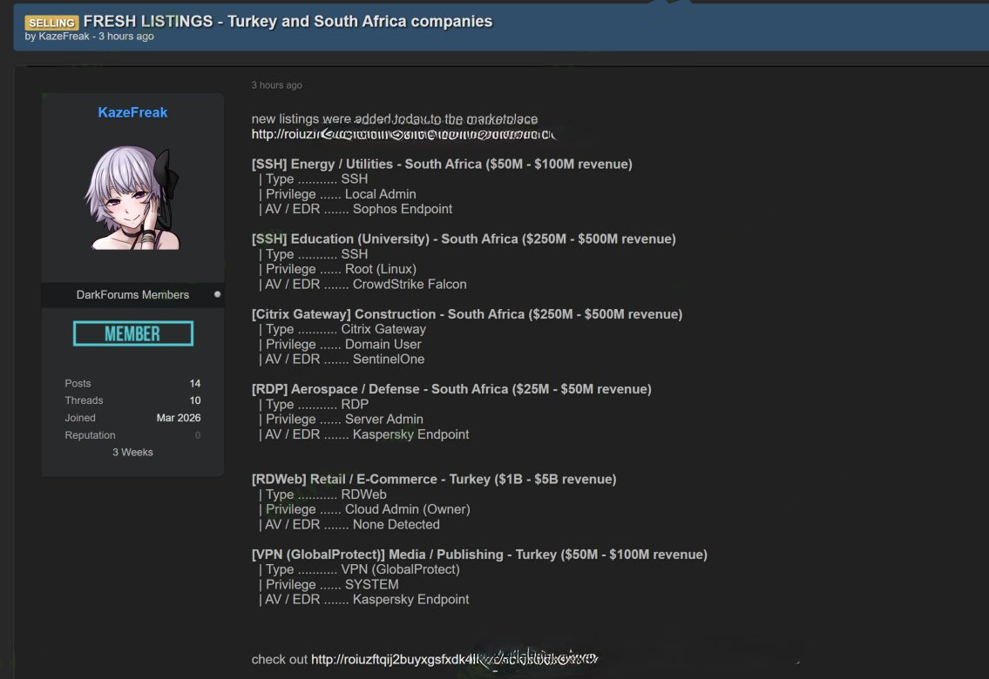Screen dimensions: 989x679
Task: Click Kaspersky Endpoint line under Media / Publishing listing
Action: pyautogui.click(x=364, y=600)
